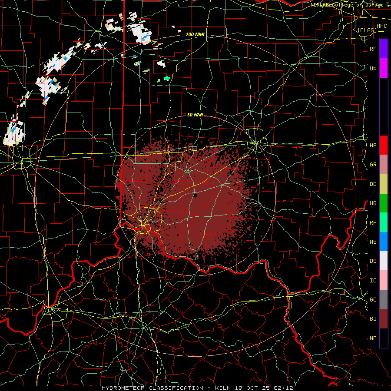391x391 pixels.
Task: Click the 100 NMI range ring label
Action: click(195, 34)
